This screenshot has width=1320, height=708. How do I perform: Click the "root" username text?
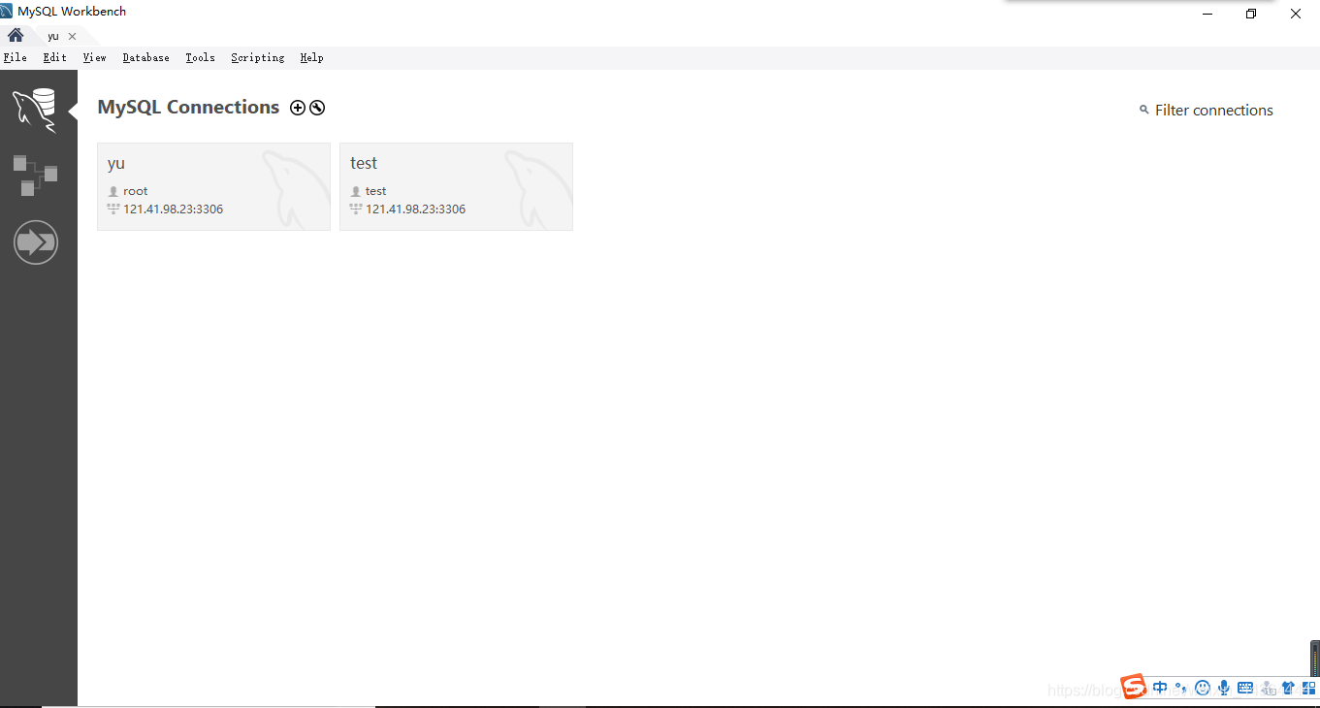136,191
